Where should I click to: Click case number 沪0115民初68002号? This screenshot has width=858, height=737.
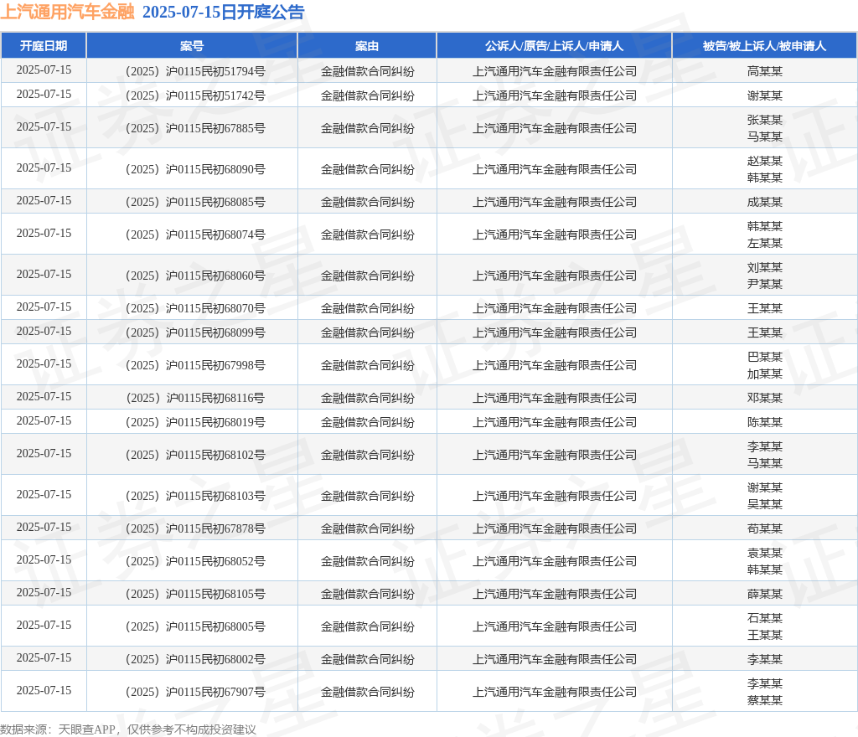click(215, 659)
